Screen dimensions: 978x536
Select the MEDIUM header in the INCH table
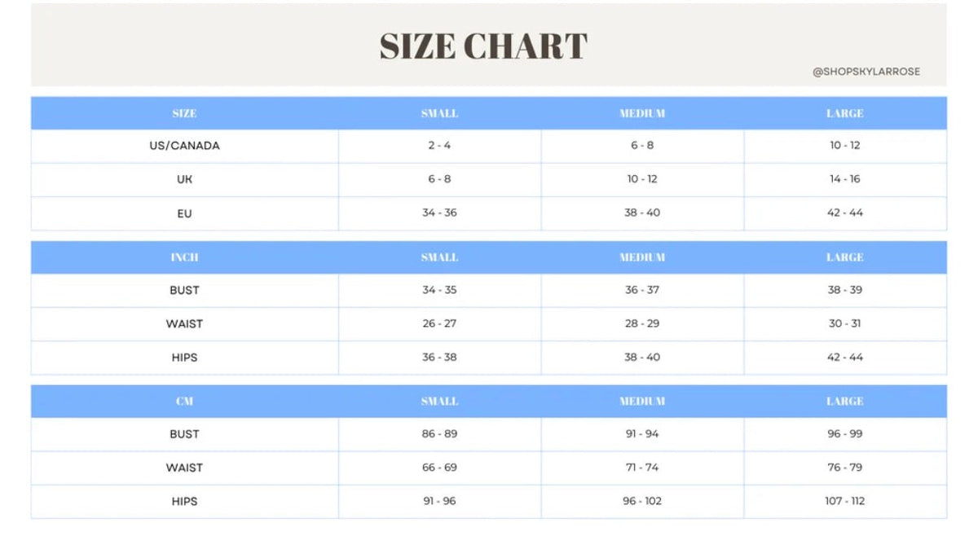pyautogui.click(x=642, y=257)
